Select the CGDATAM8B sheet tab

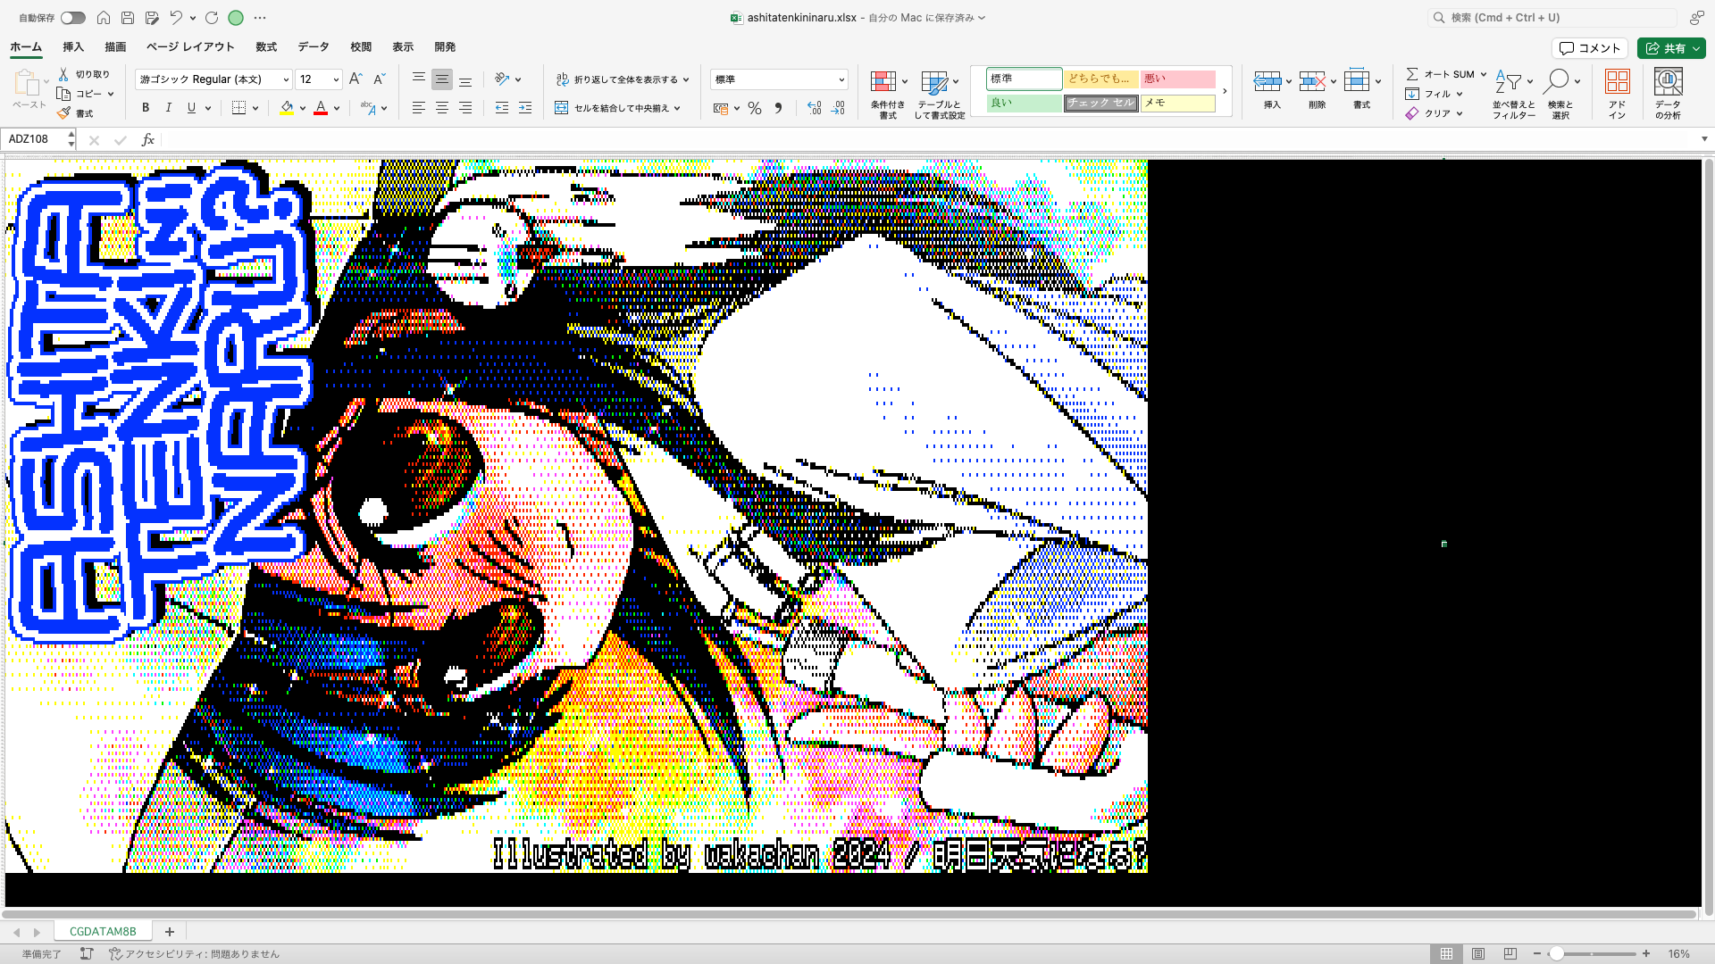pyautogui.click(x=103, y=931)
